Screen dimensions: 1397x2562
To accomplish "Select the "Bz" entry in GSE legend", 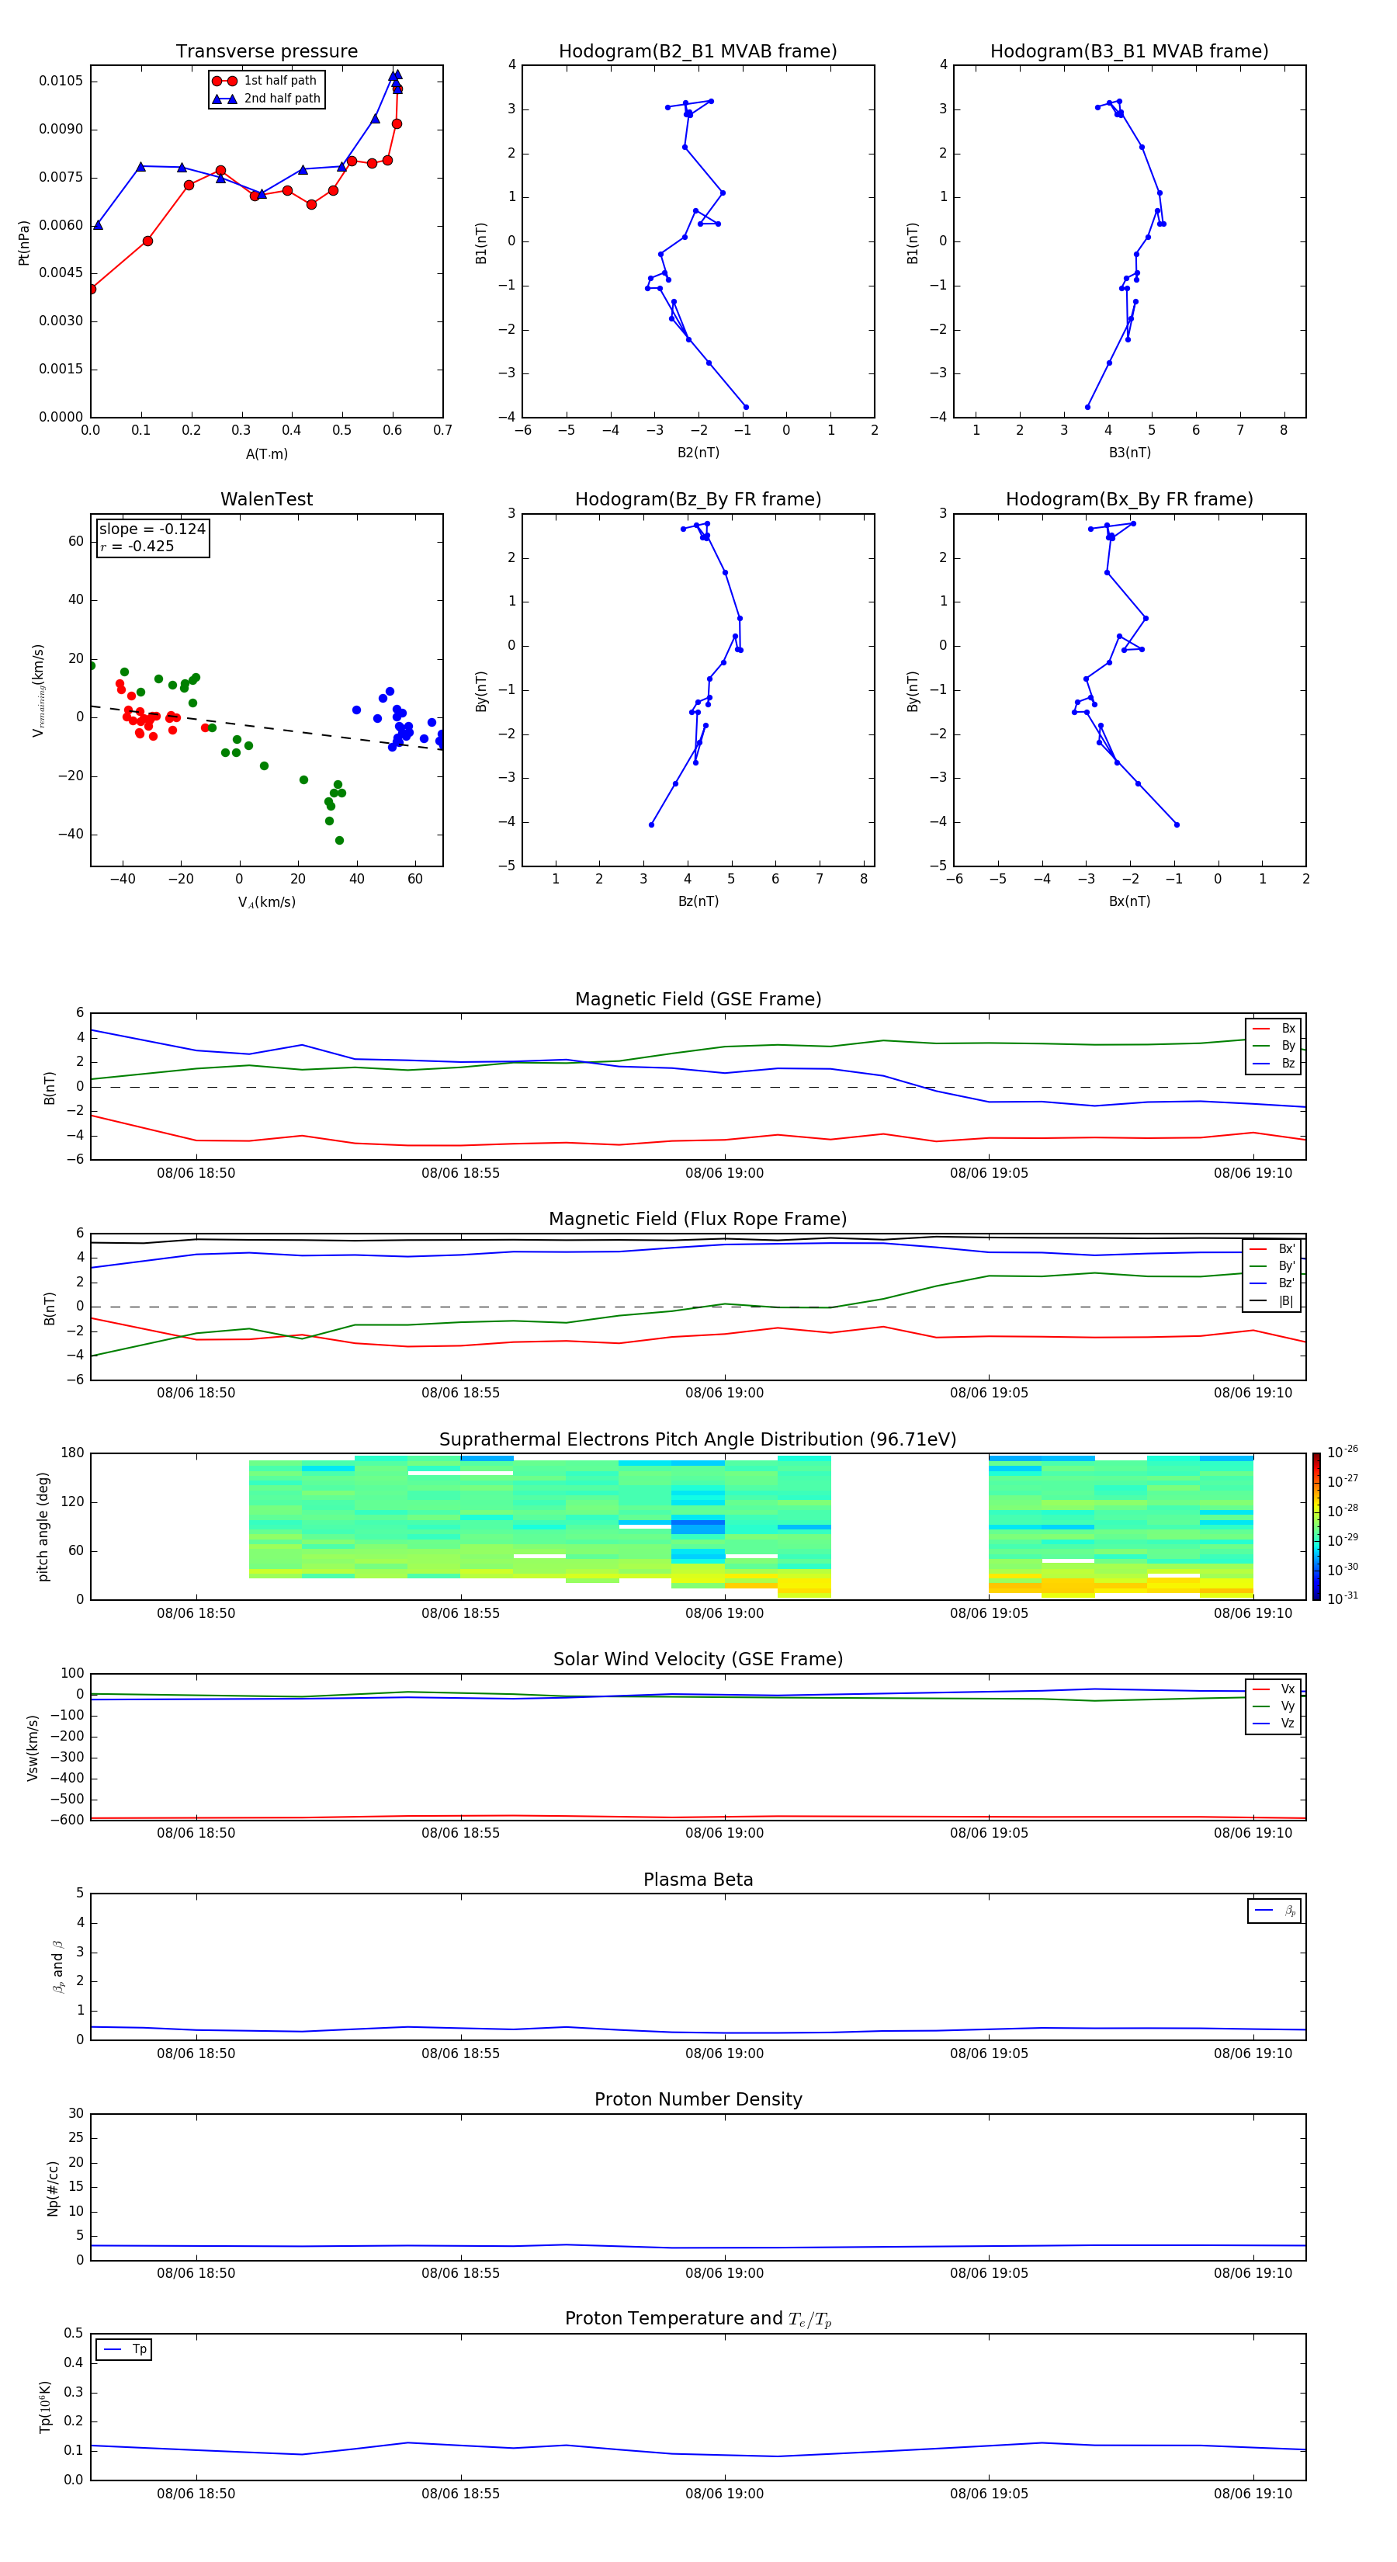I will pos(1274,1063).
